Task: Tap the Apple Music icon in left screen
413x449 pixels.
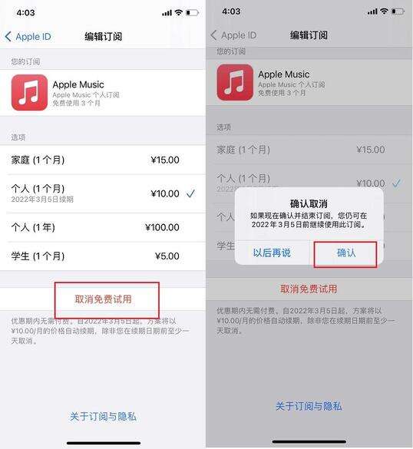Action: pyautogui.click(x=29, y=93)
